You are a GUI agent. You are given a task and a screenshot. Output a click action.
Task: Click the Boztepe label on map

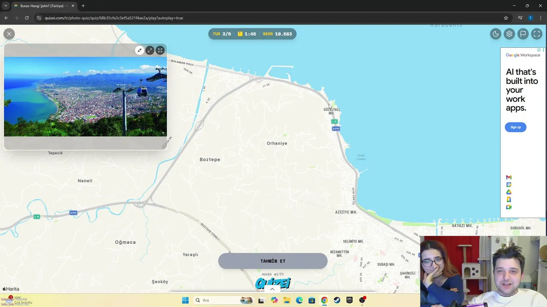(x=210, y=159)
